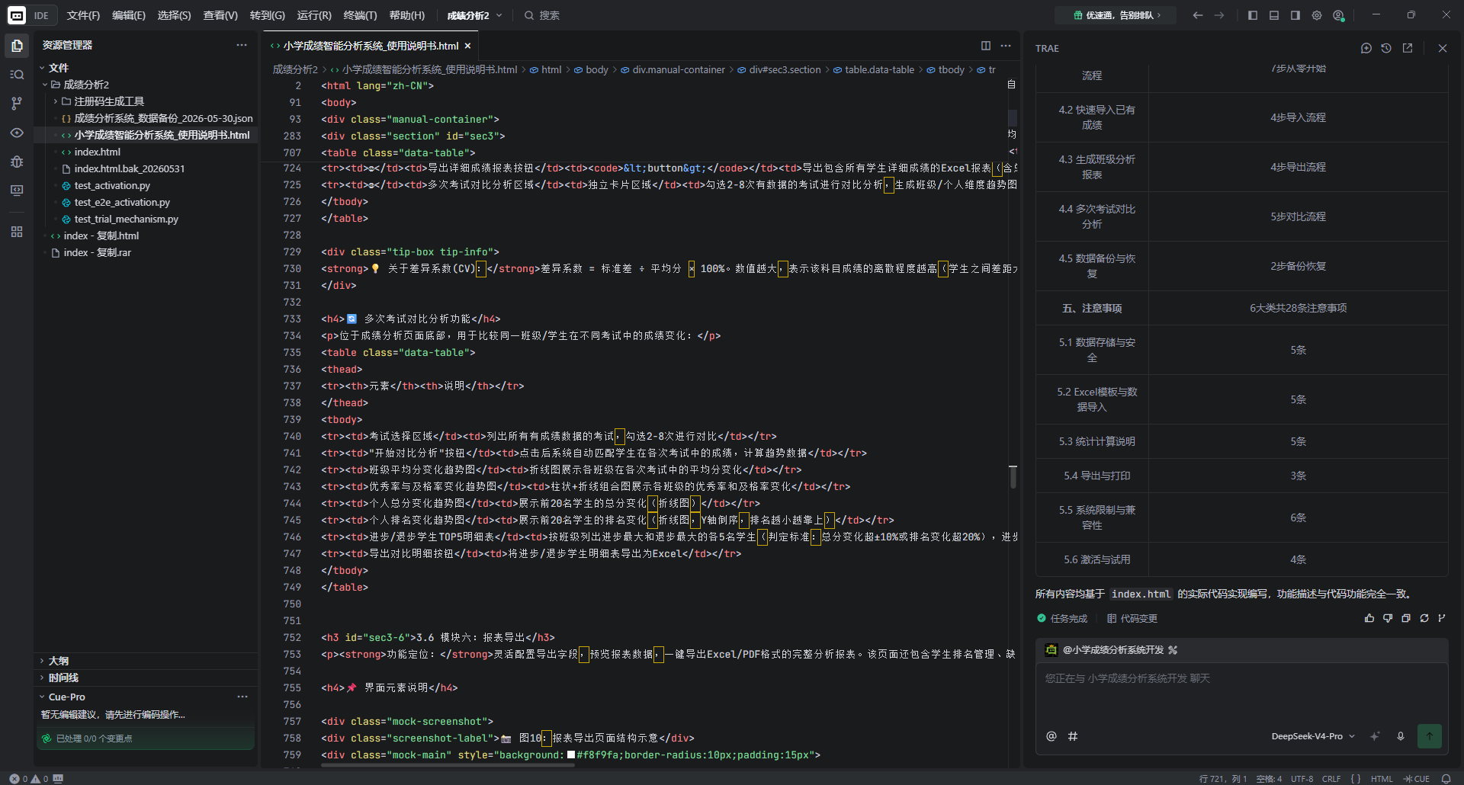This screenshot has width=1464, height=785.
Task: Open test_activation.py in the file tree
Action: pyautogui.click(x=112, y=185)
